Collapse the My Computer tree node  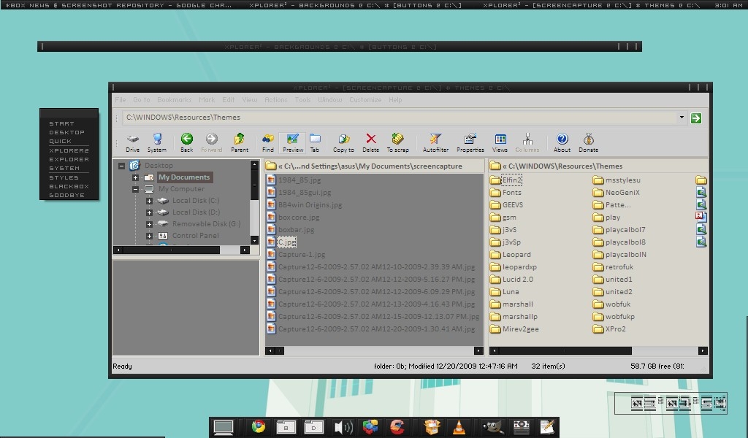135,189
